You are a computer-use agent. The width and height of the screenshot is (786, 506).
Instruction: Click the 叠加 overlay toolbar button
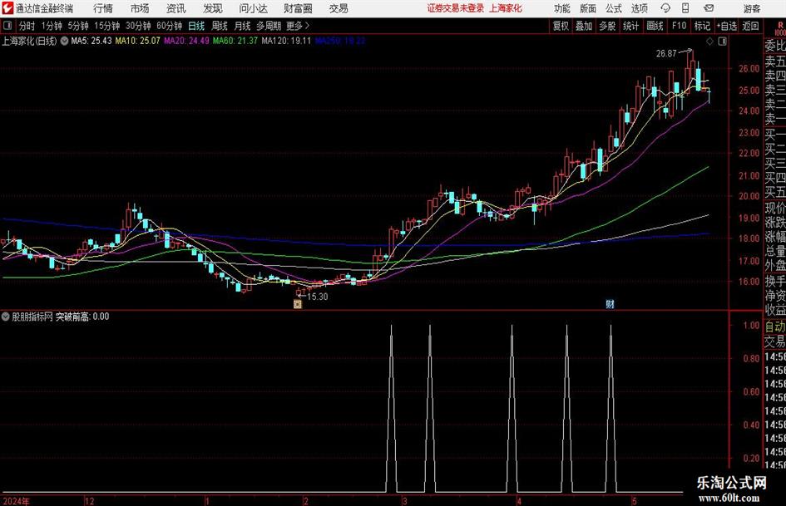pos(584,26)
